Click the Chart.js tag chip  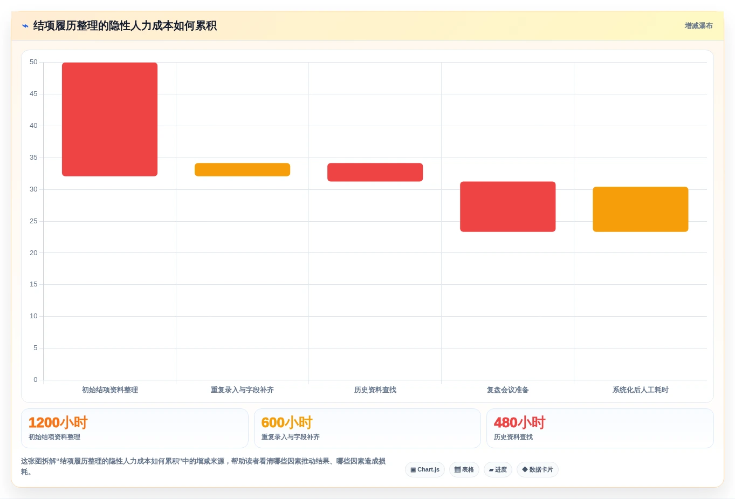[425, 469]
